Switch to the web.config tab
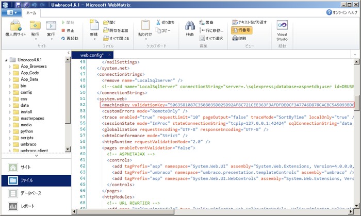 92,55
